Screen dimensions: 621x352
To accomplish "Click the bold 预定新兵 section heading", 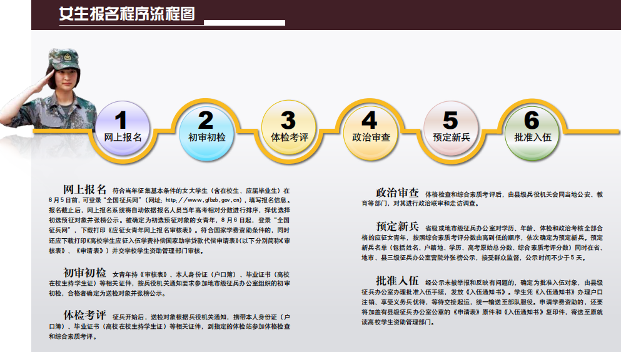I will coord(397,226).
